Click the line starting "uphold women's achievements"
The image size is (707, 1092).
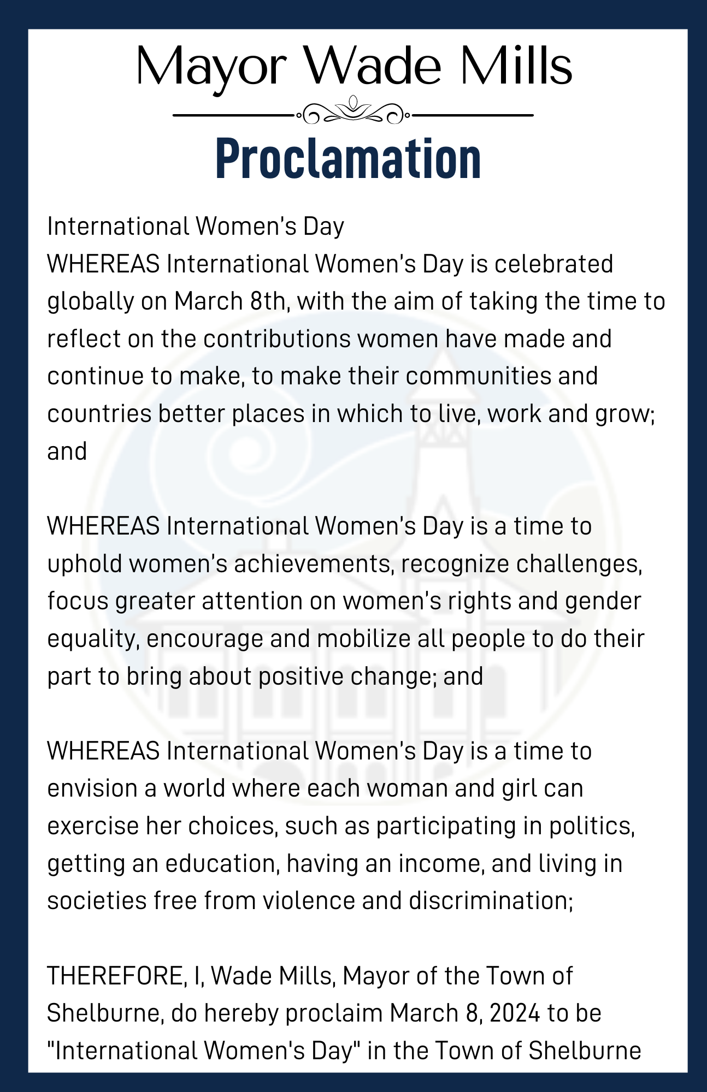click(344, 564)
